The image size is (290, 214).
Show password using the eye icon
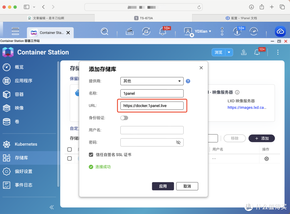178,142
